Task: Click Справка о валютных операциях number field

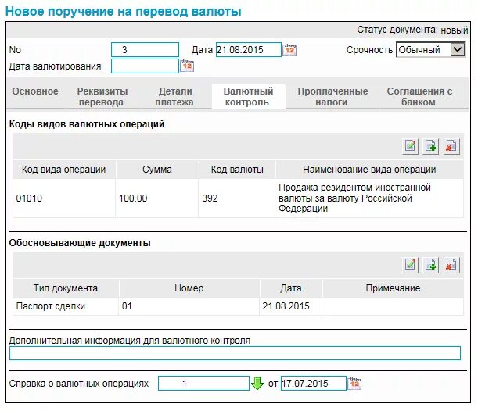Action: [x=203, y=384]
